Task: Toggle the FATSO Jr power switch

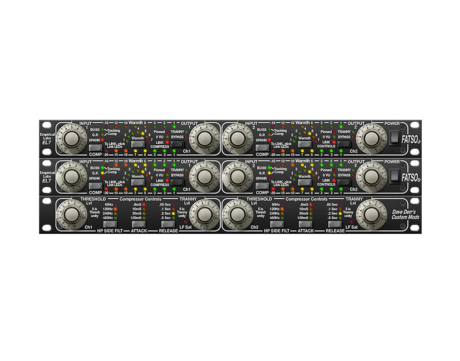Action: tap(395, 138)
